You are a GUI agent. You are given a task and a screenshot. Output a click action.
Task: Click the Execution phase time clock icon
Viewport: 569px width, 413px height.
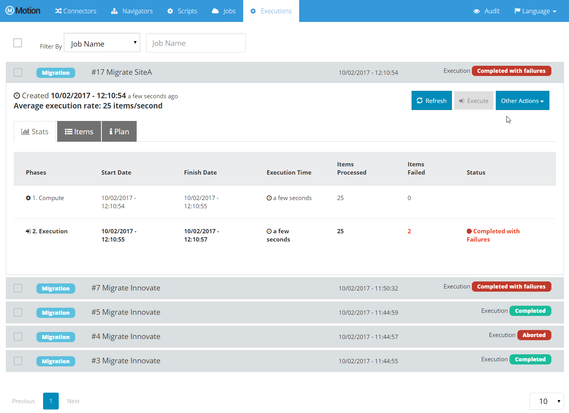coord(269,231)
